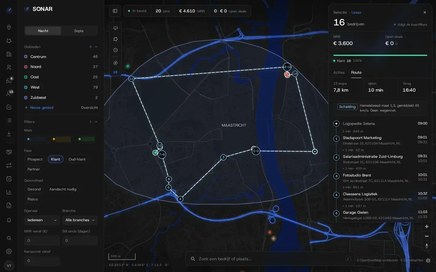
Task: Zoom out on the map
Action: [x=427, y=236]
